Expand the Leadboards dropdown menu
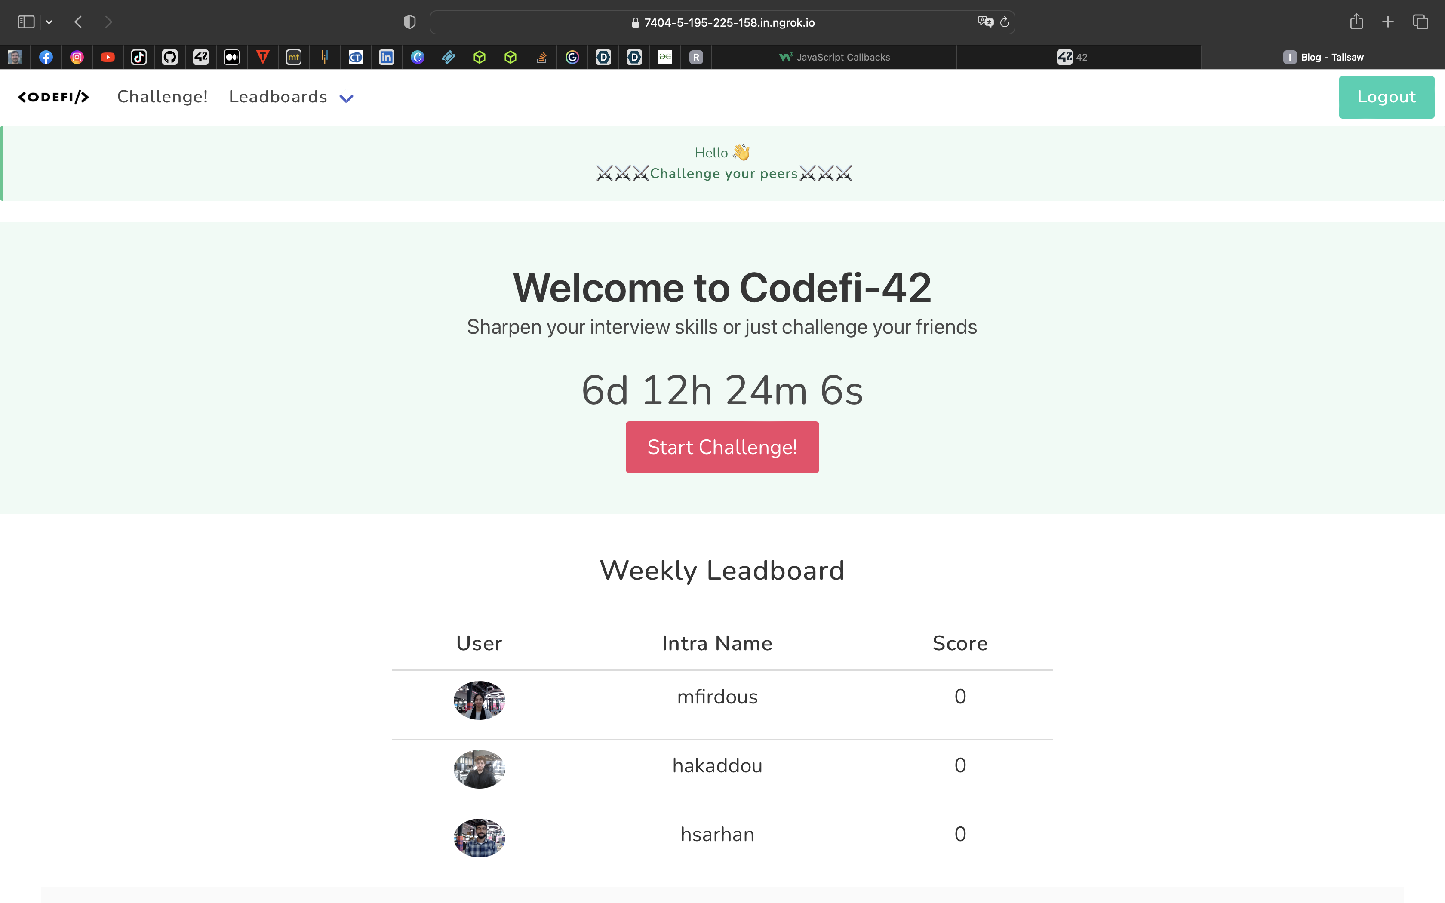The width and height of the screenshot is (1445, 903). [346, 98]
